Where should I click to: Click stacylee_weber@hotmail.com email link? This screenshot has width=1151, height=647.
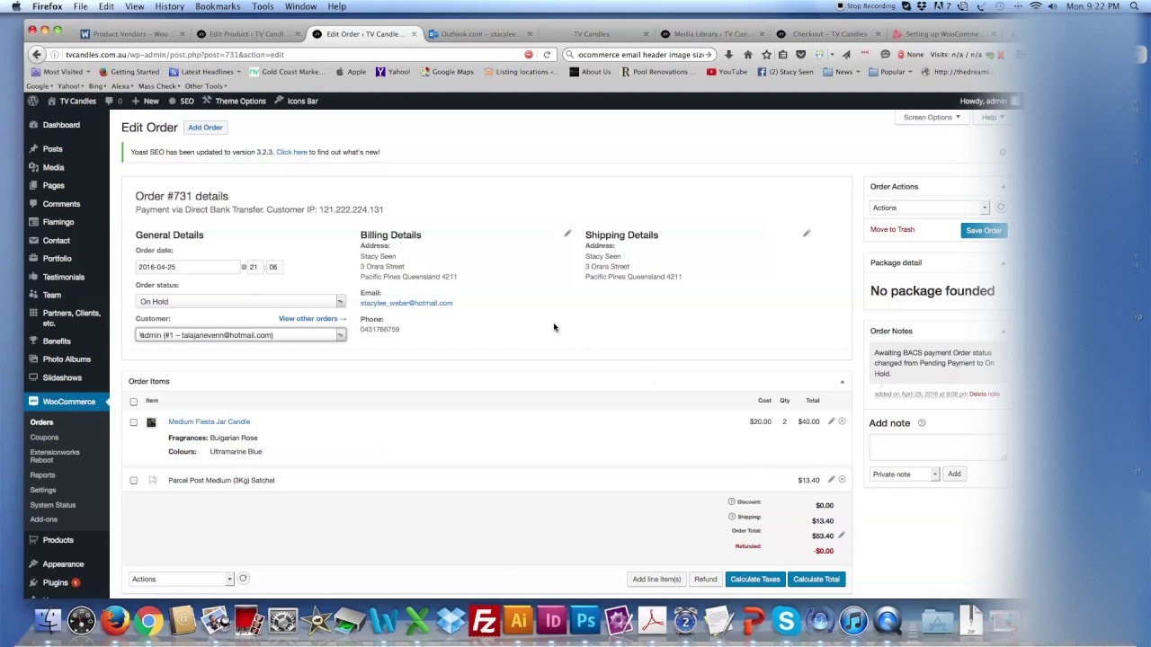click(x=406, y=303)
